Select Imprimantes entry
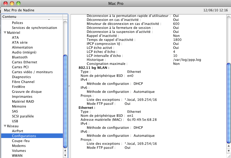The image size is (231, 158). click(x=22, y=97)
